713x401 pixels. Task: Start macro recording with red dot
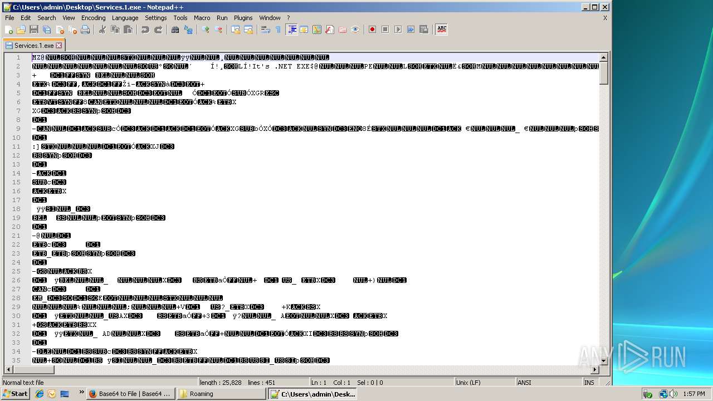373,30
